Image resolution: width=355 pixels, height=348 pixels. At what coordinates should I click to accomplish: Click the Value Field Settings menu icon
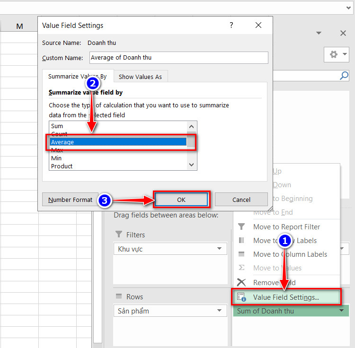[241, 297]
